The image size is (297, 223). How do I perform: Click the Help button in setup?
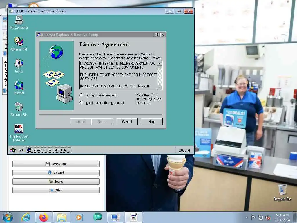[x=152, y=122]
